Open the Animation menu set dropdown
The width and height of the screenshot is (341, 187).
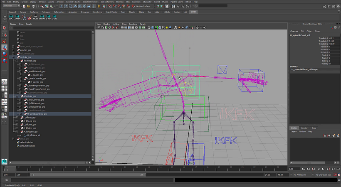coord(12,6)
